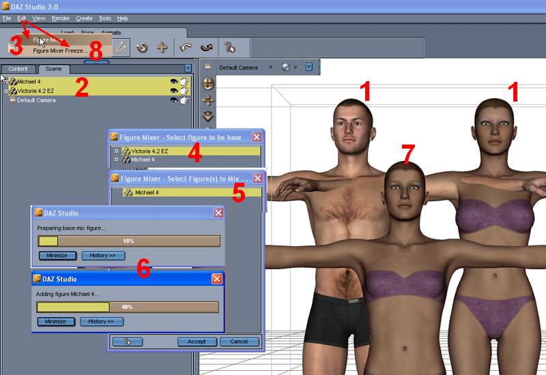Screen dimensions: 546x375
Task: Switch to the Scene tab
Action: pos(54,69)
